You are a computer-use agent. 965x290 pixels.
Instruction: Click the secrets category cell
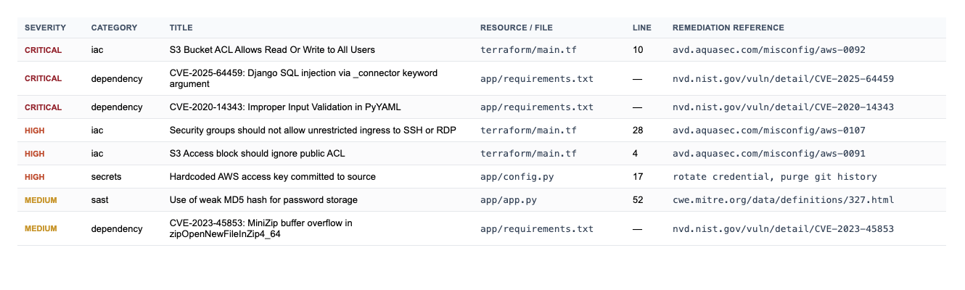click(x=106, y=177)
